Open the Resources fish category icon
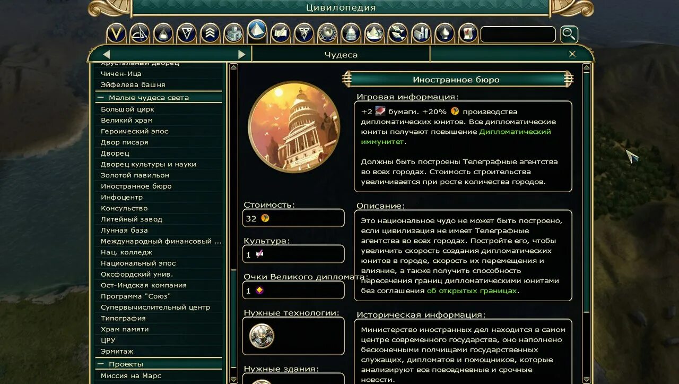 pos(397,33)
